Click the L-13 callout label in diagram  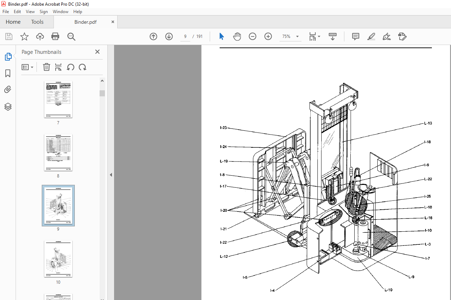click(428, 123)
